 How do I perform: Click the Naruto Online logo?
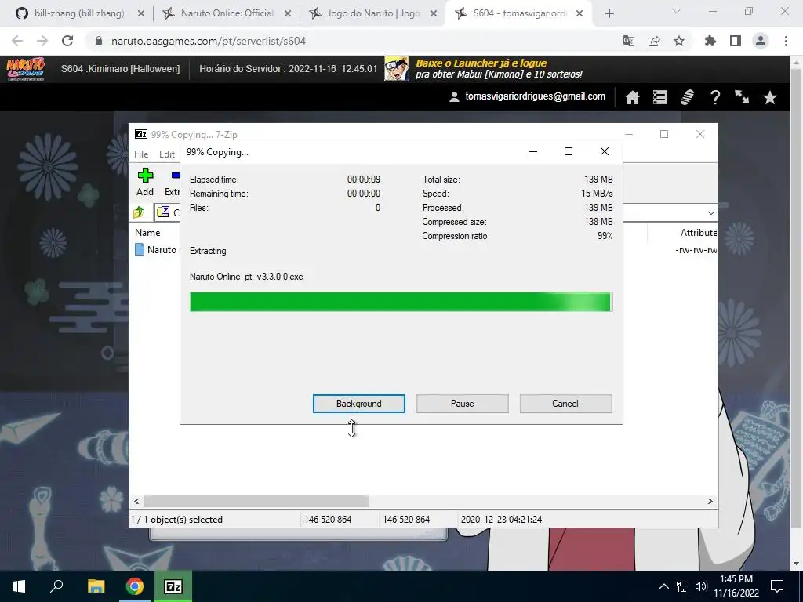coord(26,69)
